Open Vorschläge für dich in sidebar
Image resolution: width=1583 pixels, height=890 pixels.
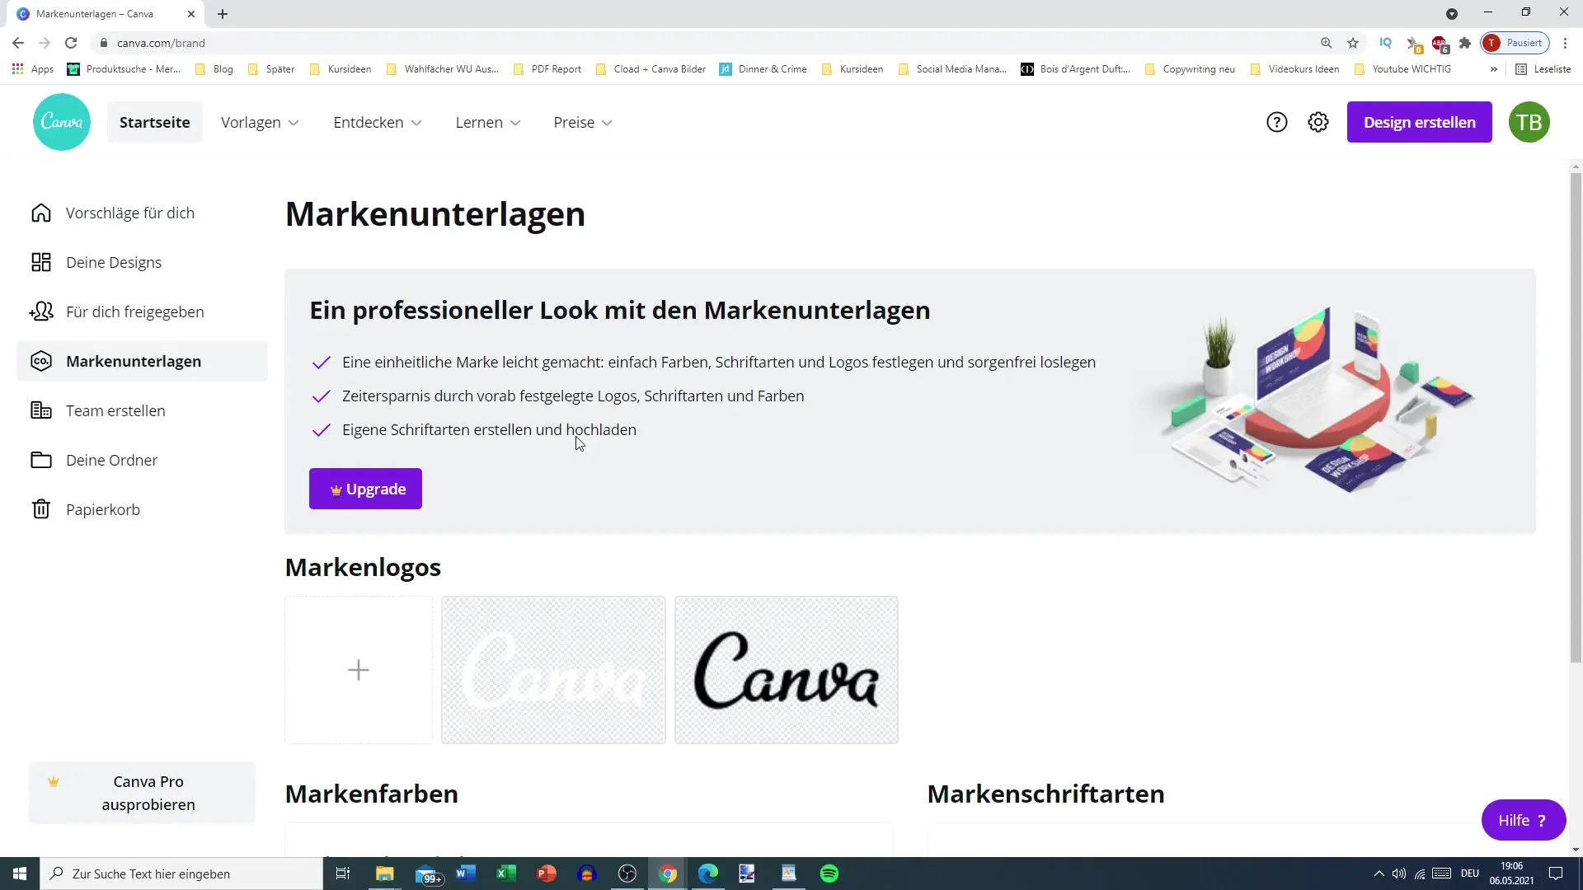(x=142, y=213)
